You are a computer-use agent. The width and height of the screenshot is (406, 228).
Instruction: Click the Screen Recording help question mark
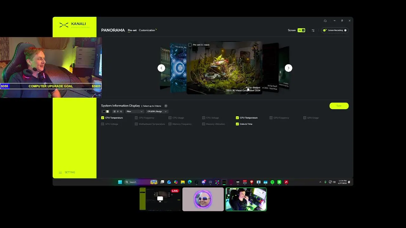[345, 30]
